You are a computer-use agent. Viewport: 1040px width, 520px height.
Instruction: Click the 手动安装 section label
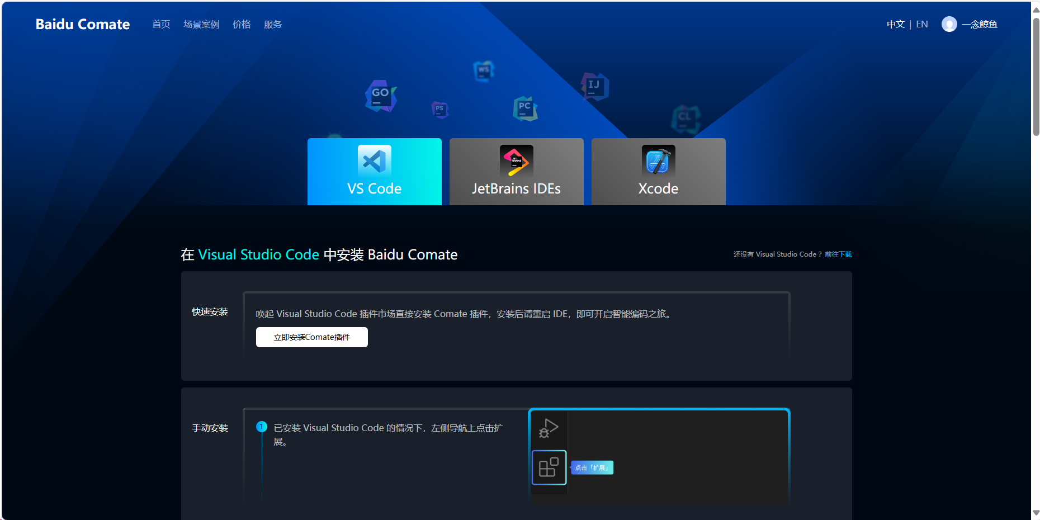210,428
